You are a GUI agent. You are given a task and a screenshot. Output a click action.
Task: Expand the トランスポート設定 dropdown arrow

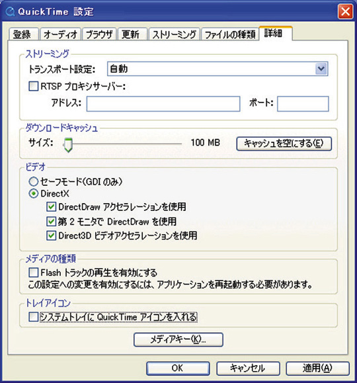[321, 69]
